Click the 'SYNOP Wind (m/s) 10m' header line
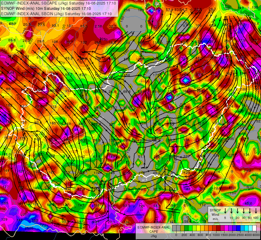261x240 pixels. [x=46, y=9]
